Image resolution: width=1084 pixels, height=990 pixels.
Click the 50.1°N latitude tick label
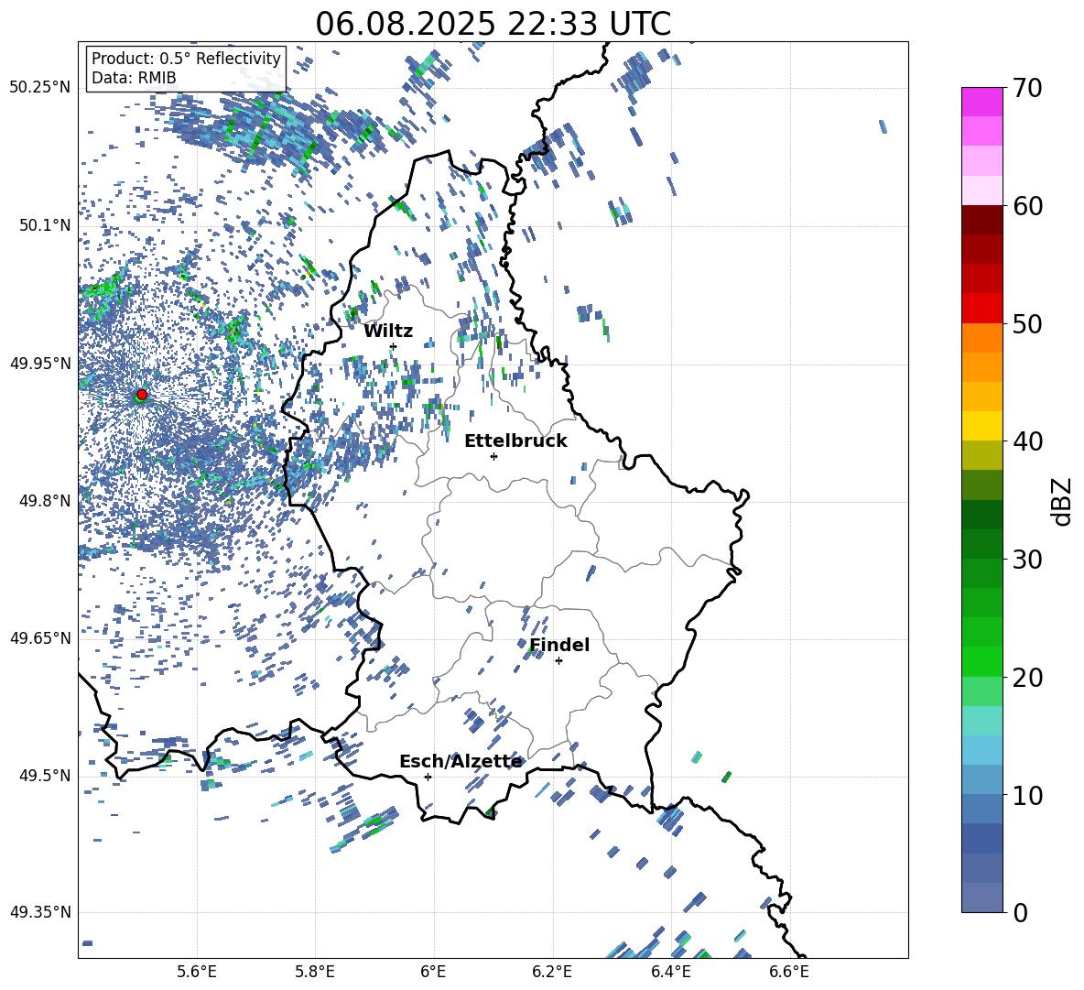pyautogui.click(x=44, y=225)
